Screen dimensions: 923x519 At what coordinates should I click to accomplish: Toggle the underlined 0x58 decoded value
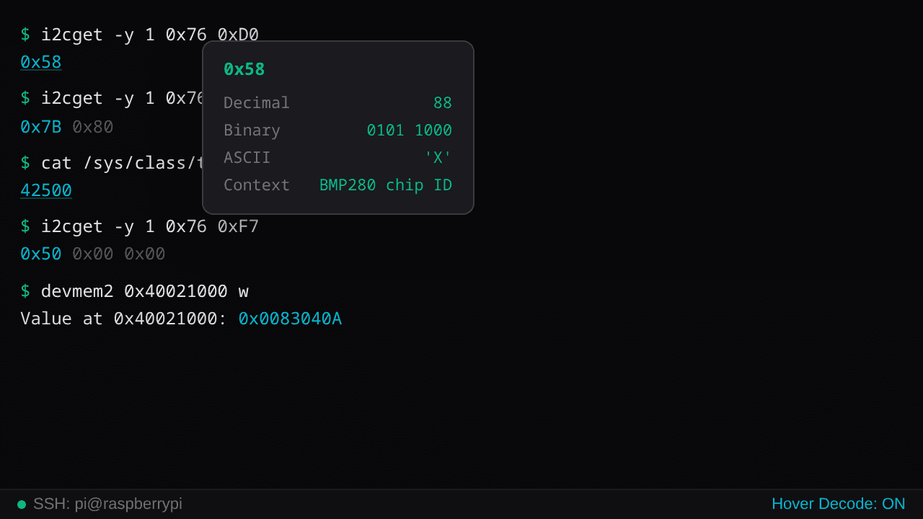(40, 62)
